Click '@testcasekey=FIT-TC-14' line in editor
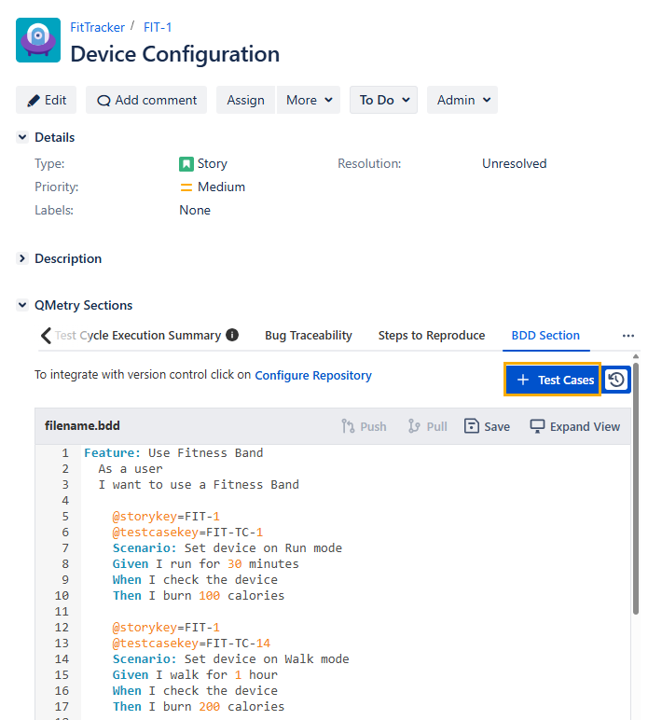This screenshot has width=662, height=720. pyautogui.click(x=191, y=644)
